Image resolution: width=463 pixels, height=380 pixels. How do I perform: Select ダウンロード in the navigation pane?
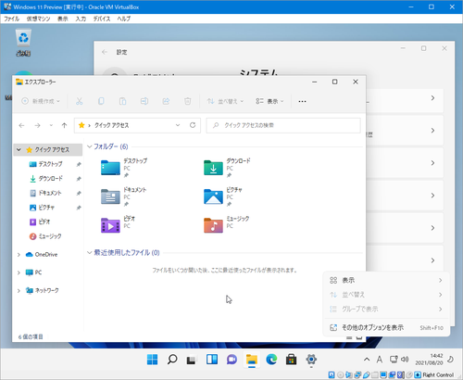click(49, 179)
